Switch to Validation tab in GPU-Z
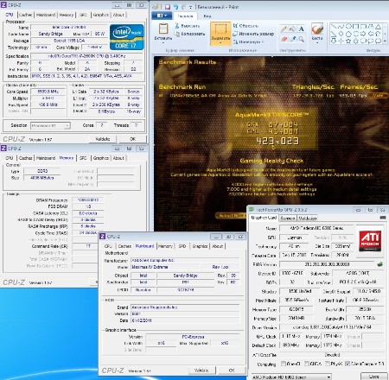The width and height of the screenshot is (389, 380). click(307, 218)
